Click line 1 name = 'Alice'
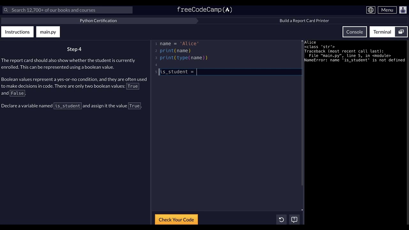The image size is (409, 230). 179,43
